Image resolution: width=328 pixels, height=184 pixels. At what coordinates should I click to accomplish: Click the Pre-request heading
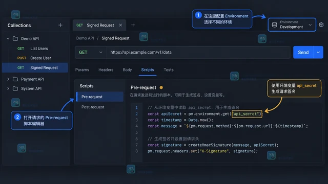click(x=143, y=87)
